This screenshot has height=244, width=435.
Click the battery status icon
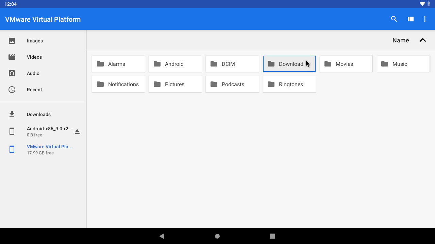(x=429, y=4)
